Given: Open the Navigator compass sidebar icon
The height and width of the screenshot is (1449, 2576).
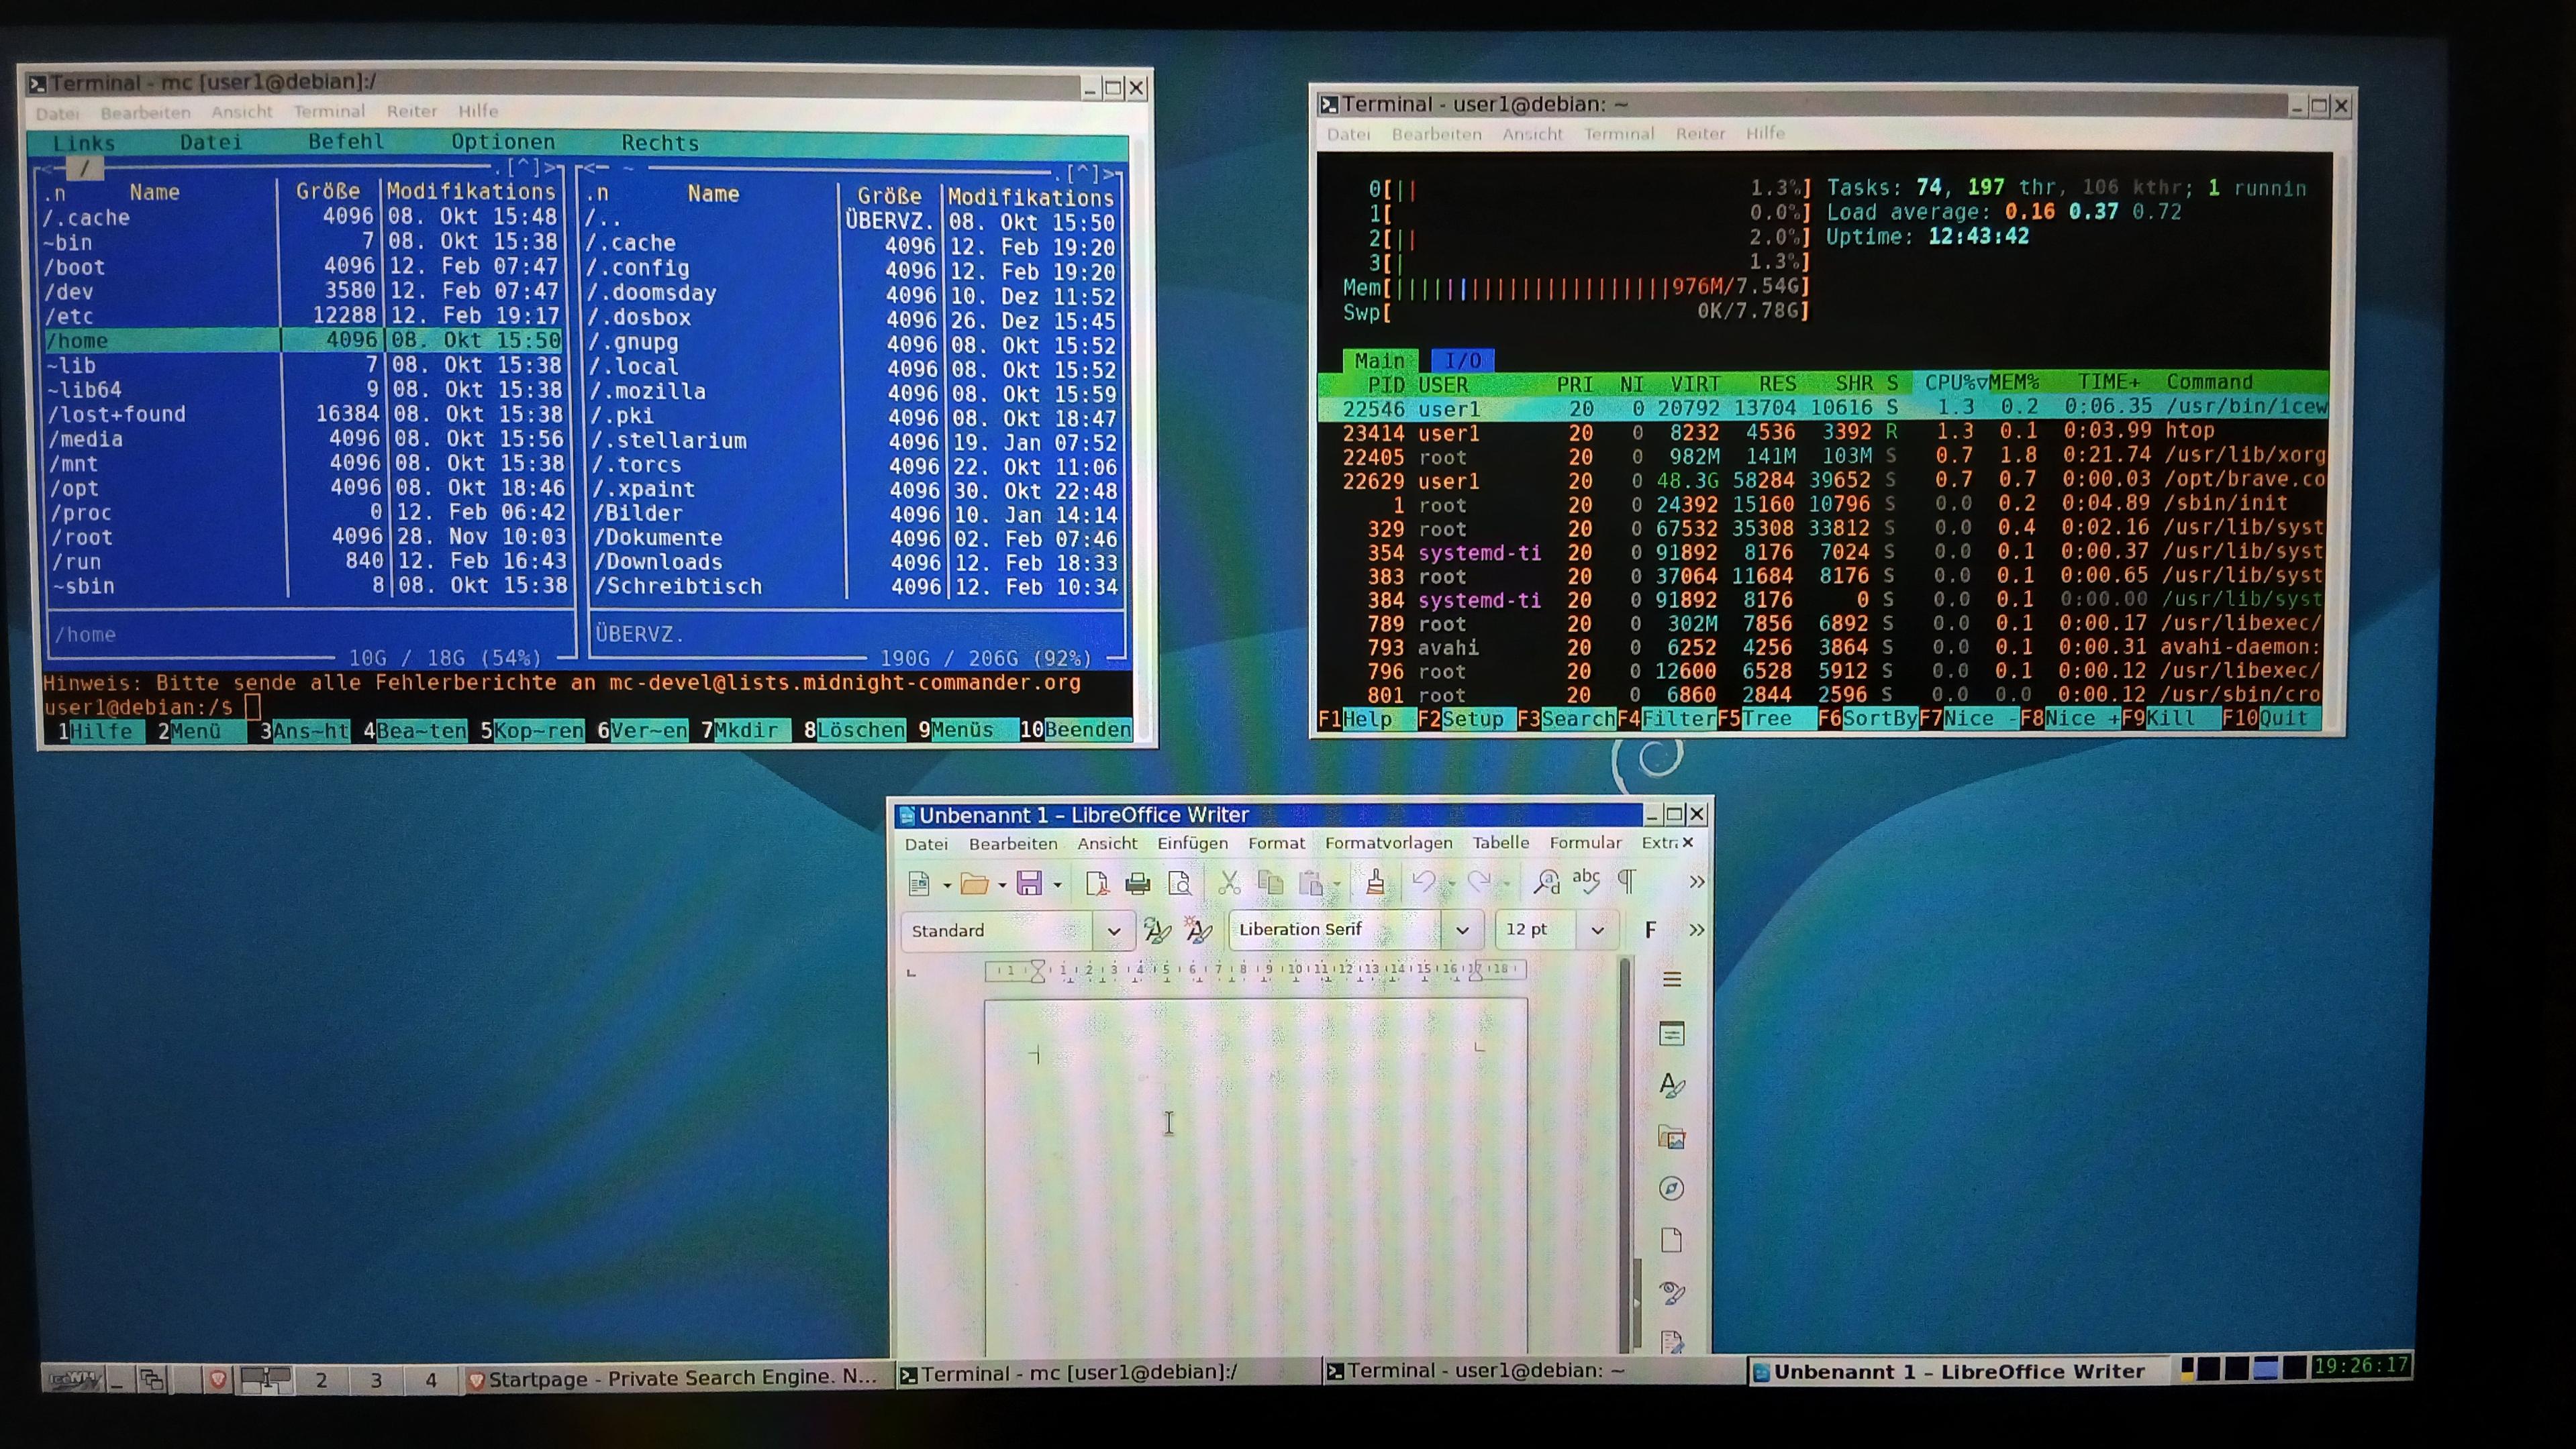Looking at the screenshot, I should (1671, 1188).
